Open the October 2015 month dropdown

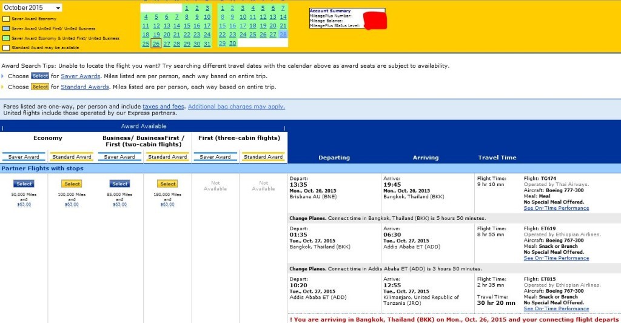32,7
